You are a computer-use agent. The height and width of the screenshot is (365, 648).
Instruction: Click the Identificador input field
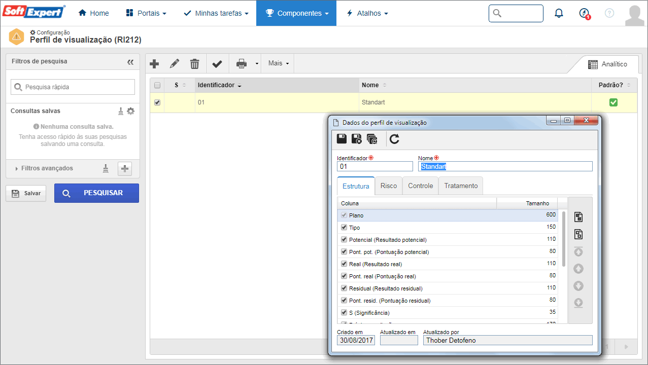click(x=375, y=166)
